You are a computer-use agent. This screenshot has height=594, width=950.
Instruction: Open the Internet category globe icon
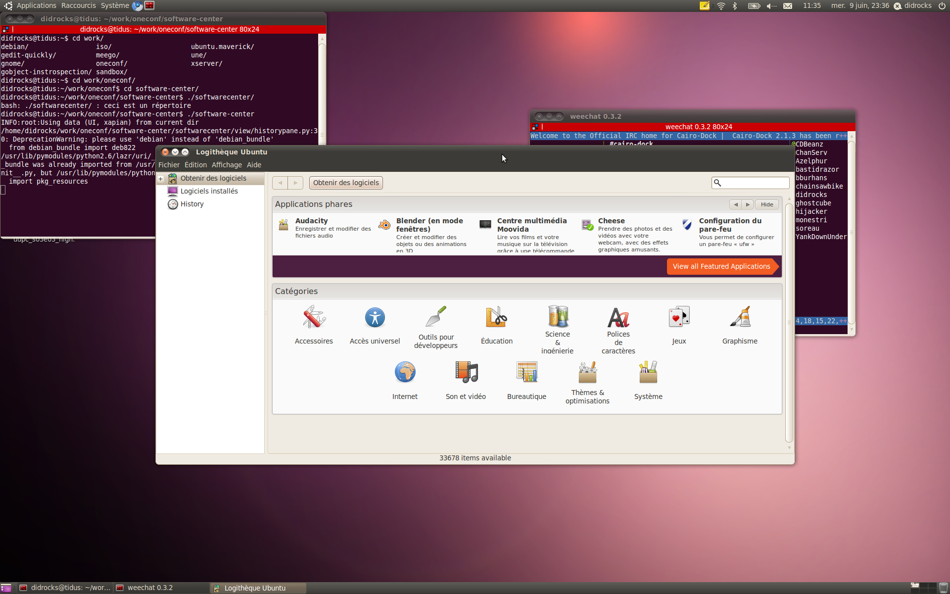[405, 372]
